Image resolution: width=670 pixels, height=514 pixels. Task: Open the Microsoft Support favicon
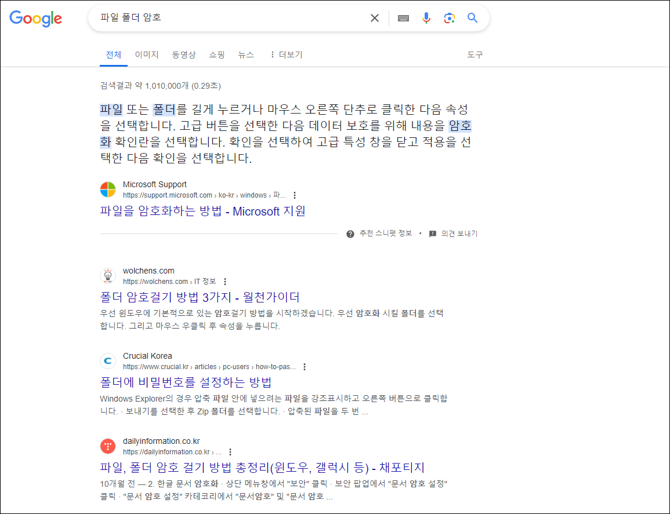108,189
